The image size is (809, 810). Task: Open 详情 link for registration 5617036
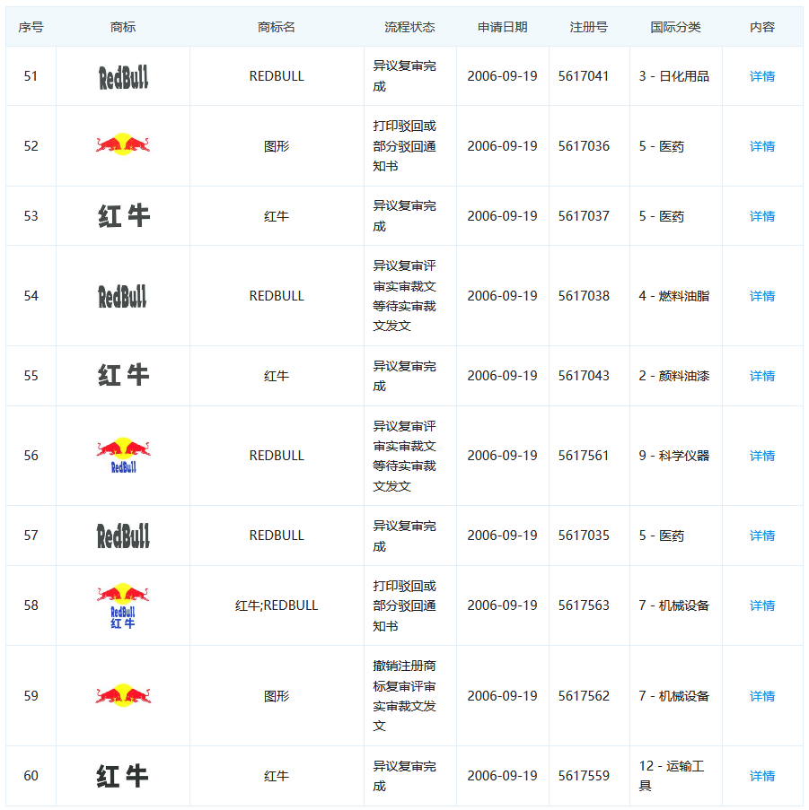click(761, 146)
